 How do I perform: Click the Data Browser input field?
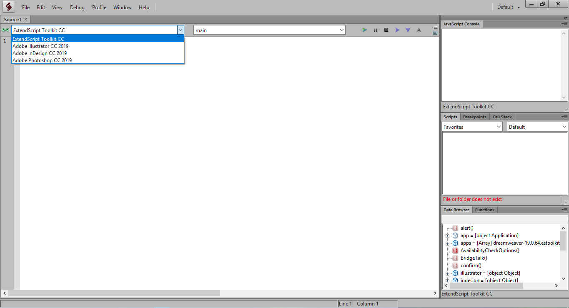[x=504, y=219]
